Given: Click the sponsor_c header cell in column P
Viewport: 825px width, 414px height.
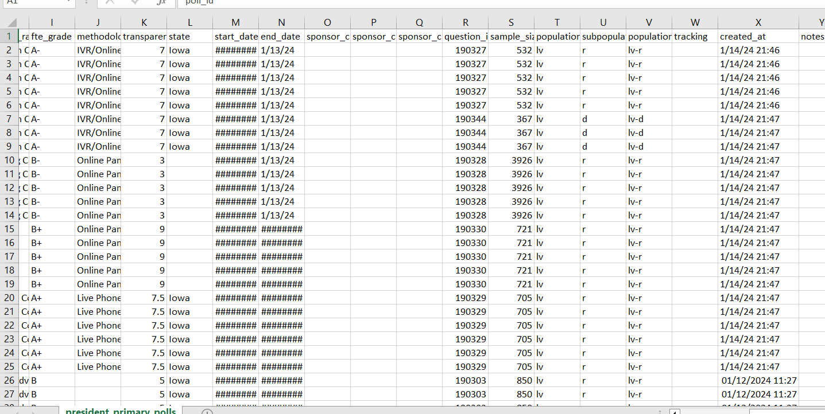Looking at the screenshot, I should coord(373,36).
